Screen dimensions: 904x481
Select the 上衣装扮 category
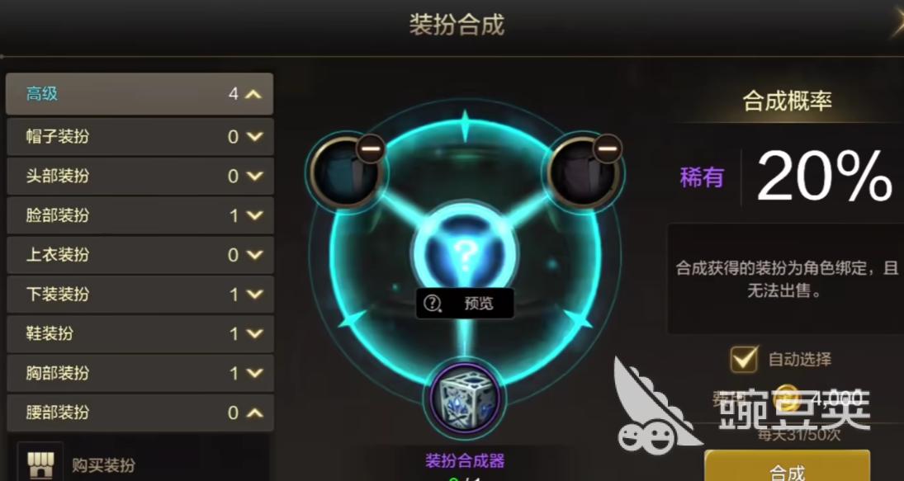tap(140, 255)
